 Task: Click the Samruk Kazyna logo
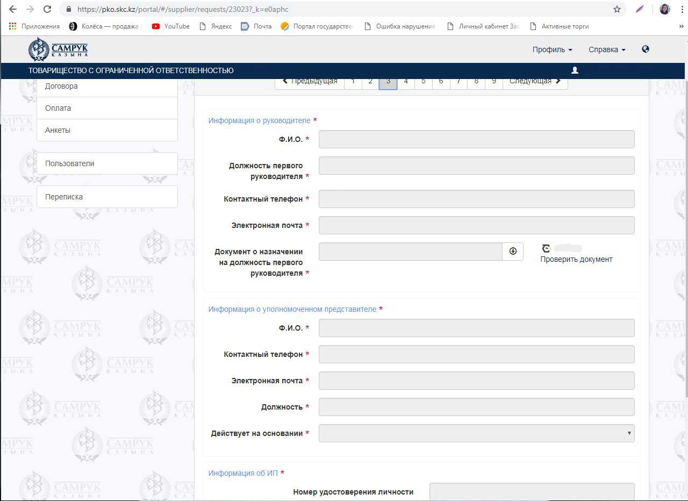point(58,49)
